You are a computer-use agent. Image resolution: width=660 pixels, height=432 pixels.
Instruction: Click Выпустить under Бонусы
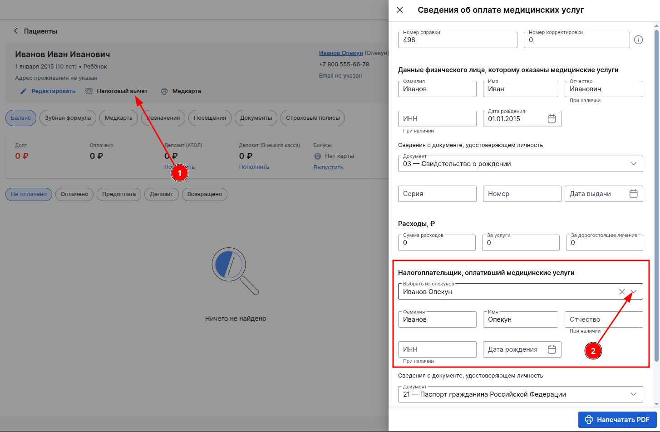(x=329, y=167)
